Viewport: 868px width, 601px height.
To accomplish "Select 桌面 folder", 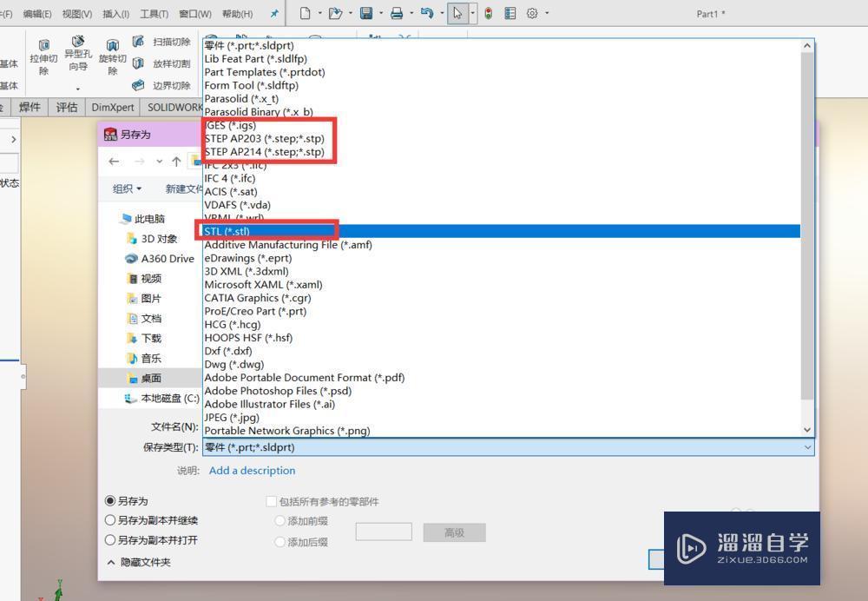I will click(144, 379).
